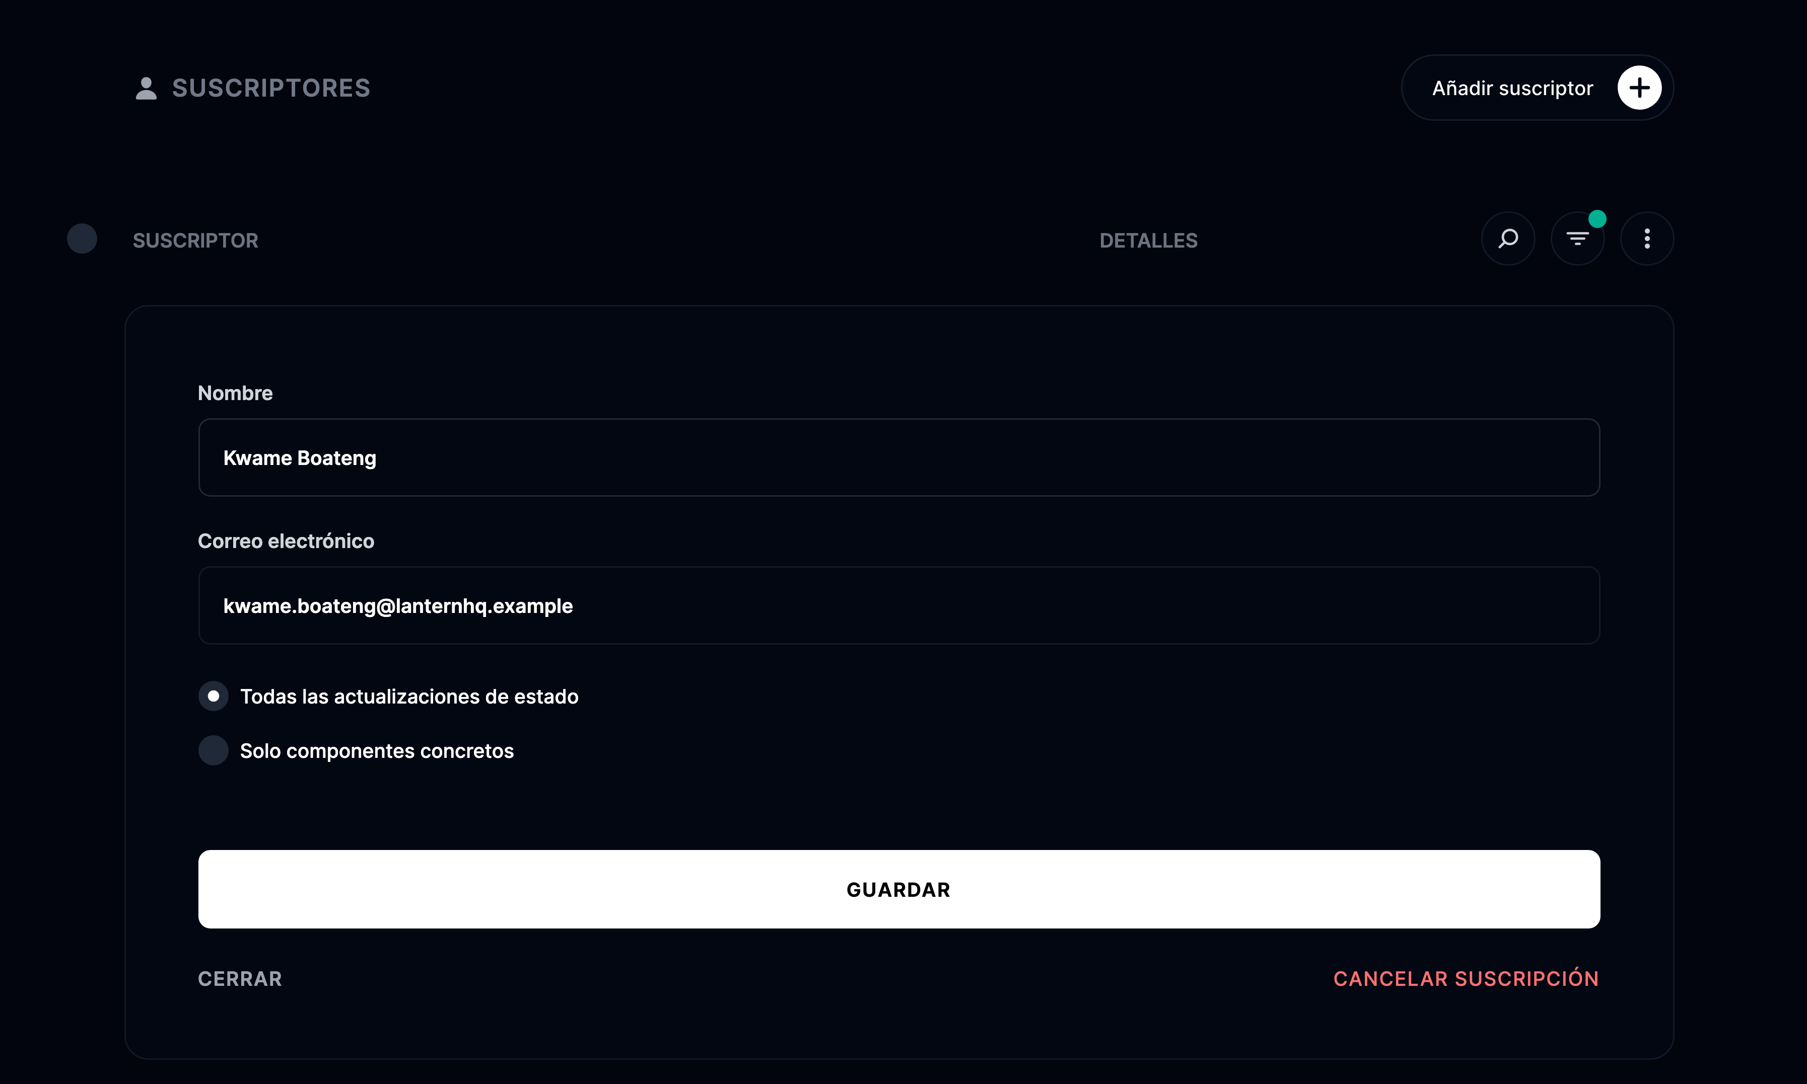Click the Nombre input field
The image size is (1807, 1084).
tap(899, 457)
